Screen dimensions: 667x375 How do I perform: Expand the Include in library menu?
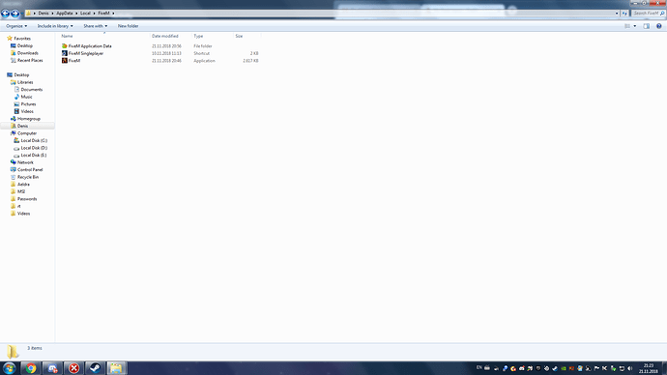[x=55, y=26]
